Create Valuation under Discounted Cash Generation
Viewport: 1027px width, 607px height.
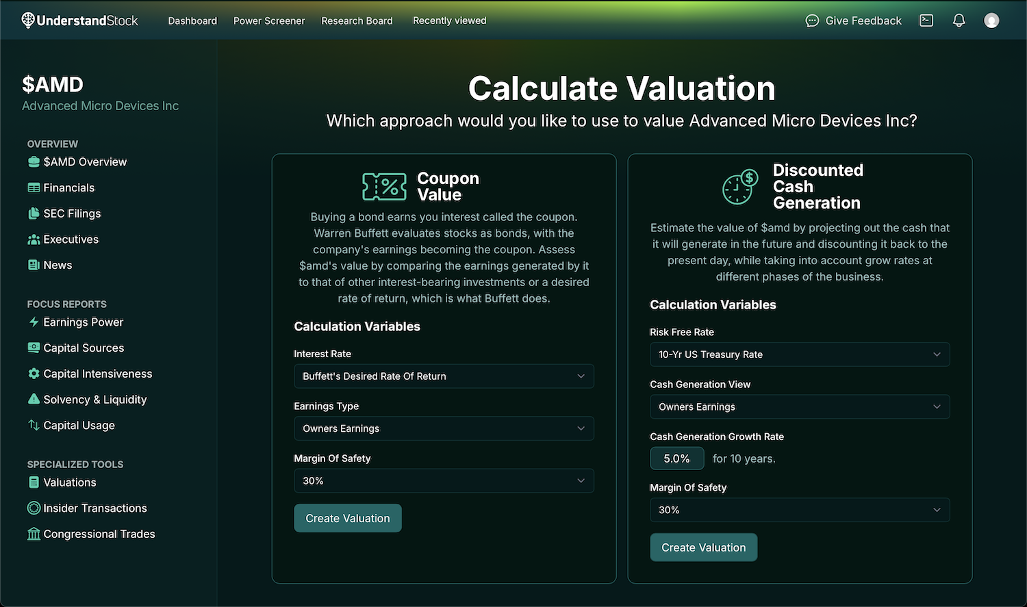pos(704,547)
